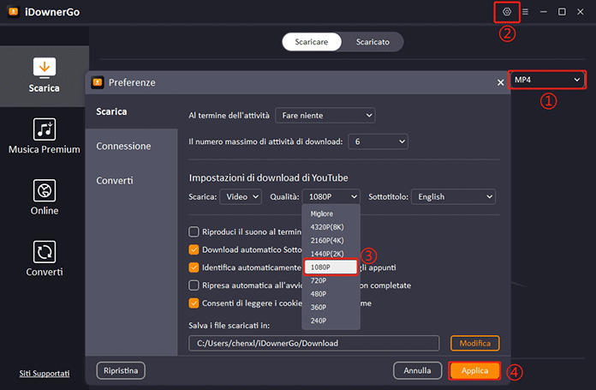The width and height of the screenshot is (596, 390).
Task: Click Impostazioni di download di YouTube heading
Action: [x=268, y=177]
